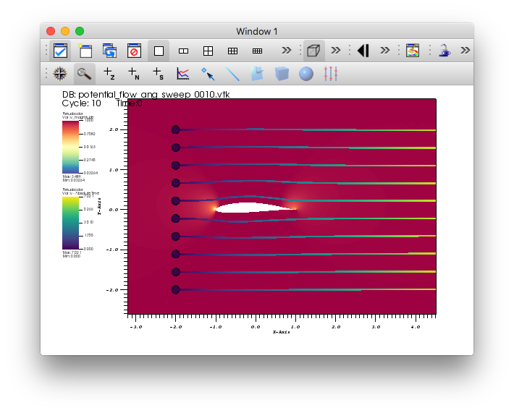Click the v_magnitude color legend bar
Image resolution: width=514 pixels, height=413 pixels.
tap(70, 147)
